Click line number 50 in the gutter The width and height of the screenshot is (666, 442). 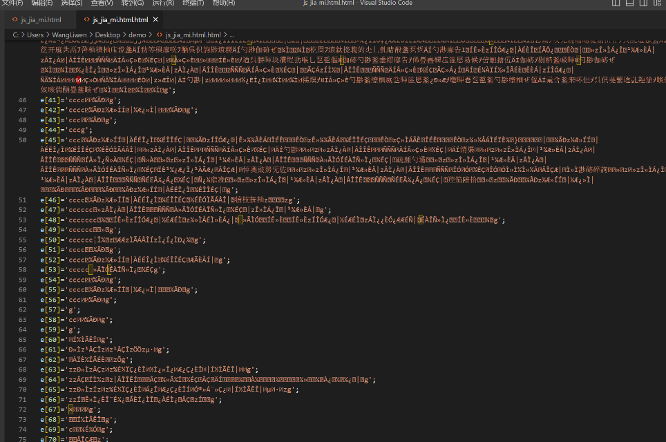(23, 140)
